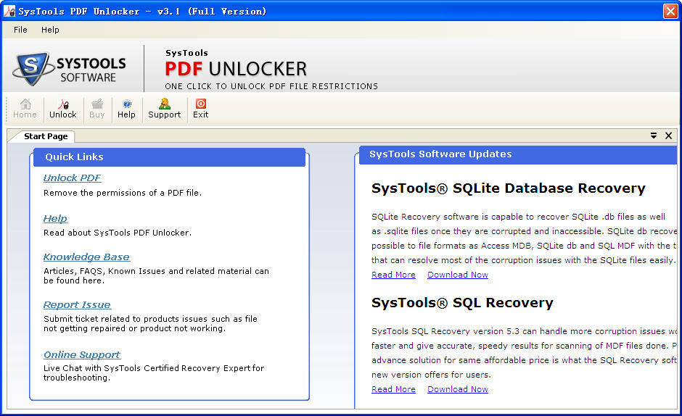The height and width of the screenshot is (416, 682).
Task: Select the Start Page tab
Action: pyautogui.click(x=45, y=136)
